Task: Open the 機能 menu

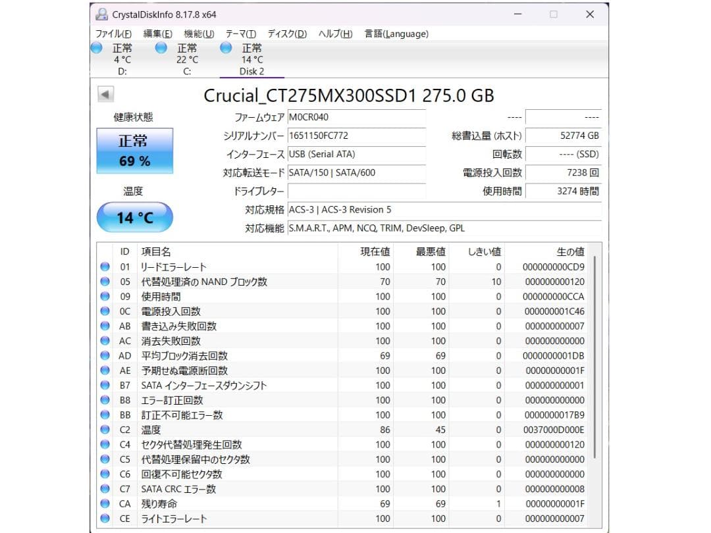Action: pyautogui.click(x=198, y=34)
